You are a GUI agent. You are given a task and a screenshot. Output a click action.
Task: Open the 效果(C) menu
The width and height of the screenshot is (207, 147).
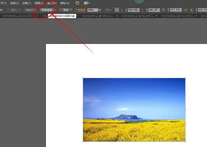[x=27, y=3]
